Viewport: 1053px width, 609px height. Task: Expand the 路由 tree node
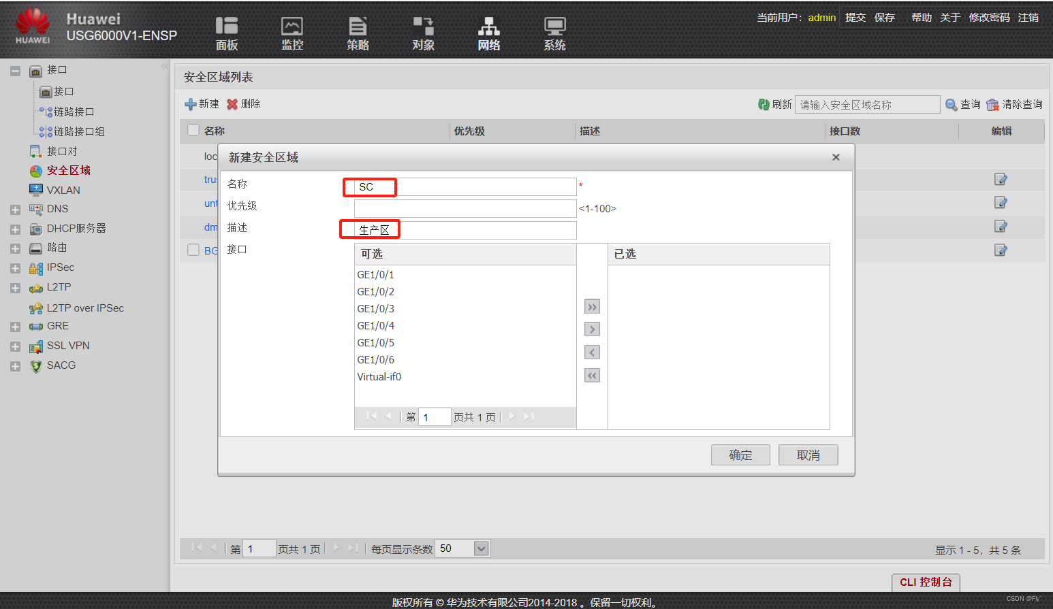[x=15, y=249]
